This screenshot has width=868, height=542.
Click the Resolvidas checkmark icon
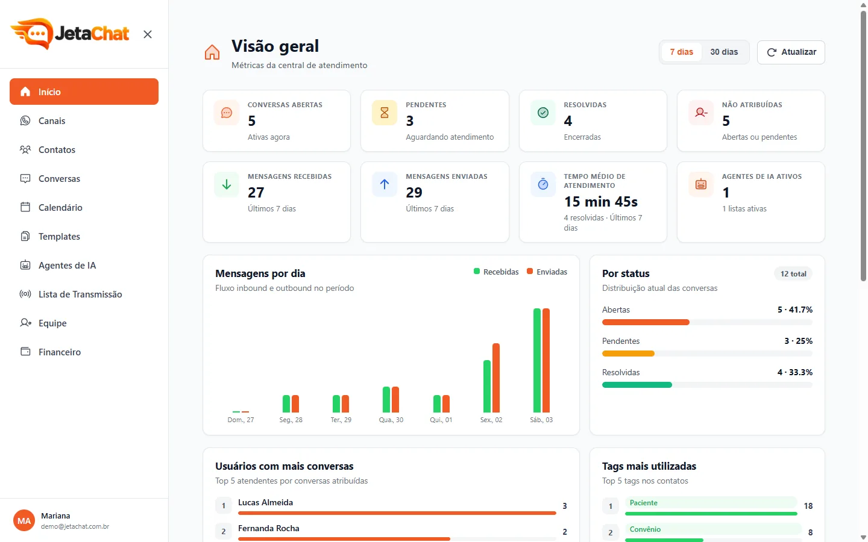(x=543, y=113)
